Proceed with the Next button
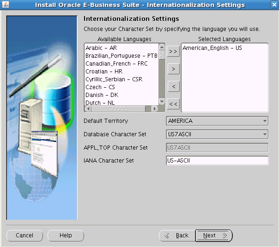The height and width of the screenshot is (247, 279). [x=214, y=235]
